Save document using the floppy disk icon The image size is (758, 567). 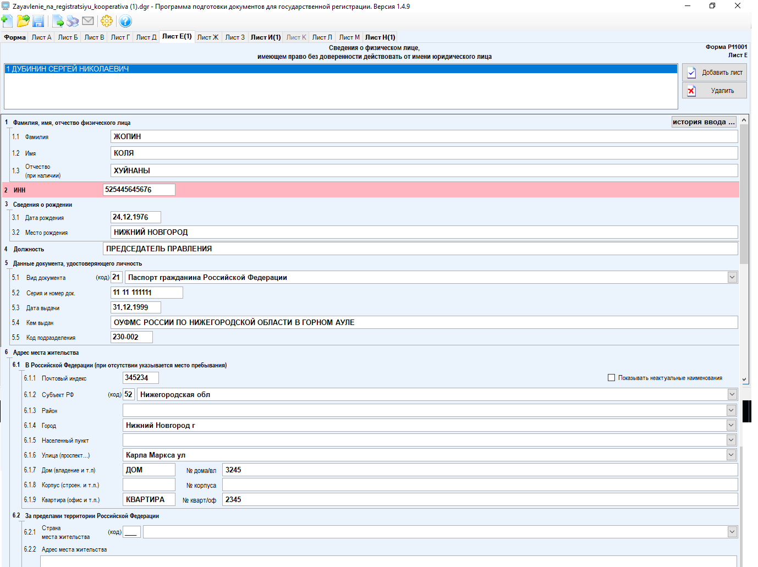(39, 21)
